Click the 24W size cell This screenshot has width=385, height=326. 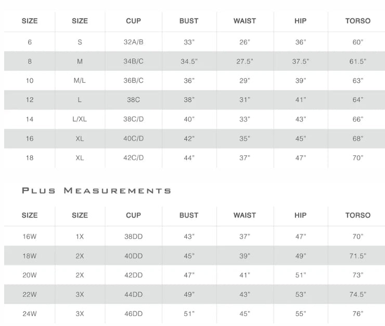pos(30,314)
